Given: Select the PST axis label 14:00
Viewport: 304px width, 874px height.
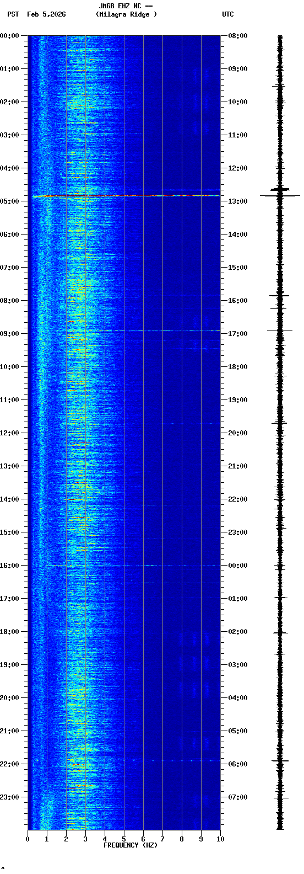Looking at the screenshot, I should (x=10, y=499).
